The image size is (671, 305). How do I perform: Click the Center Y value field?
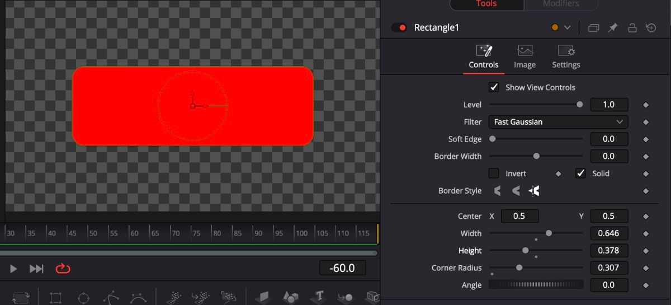click(609, 216)
